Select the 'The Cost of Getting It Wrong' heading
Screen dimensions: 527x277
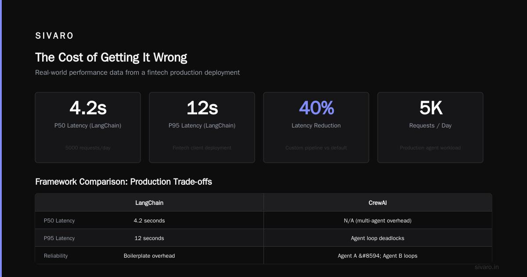111,58
